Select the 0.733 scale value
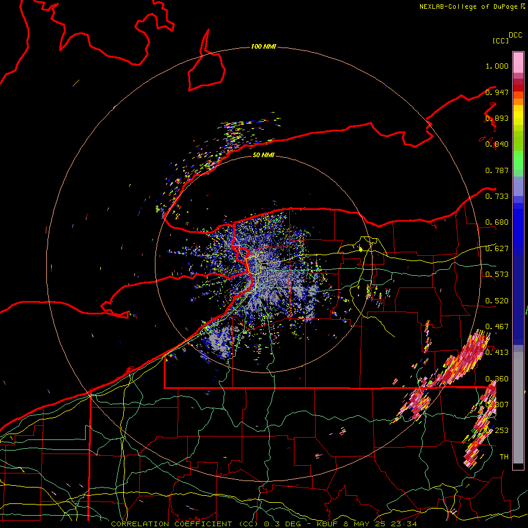This screenshot has width=528, height=528. (x=497, y=197)
